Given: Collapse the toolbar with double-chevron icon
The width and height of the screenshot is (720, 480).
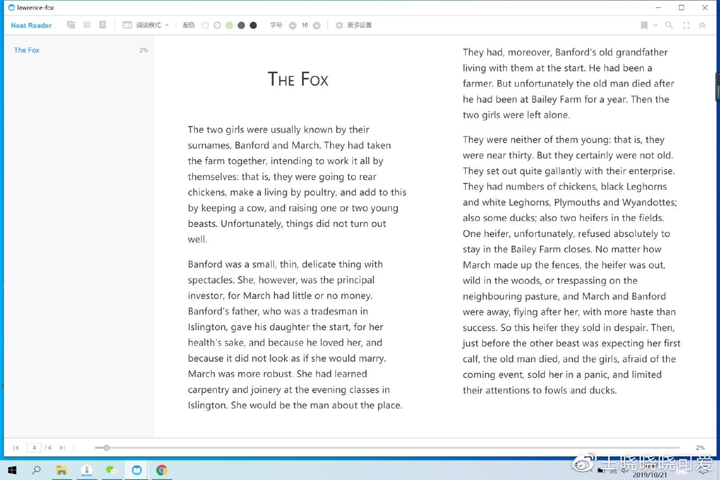Looking at the screenshot, I should [x=702, y=25].
